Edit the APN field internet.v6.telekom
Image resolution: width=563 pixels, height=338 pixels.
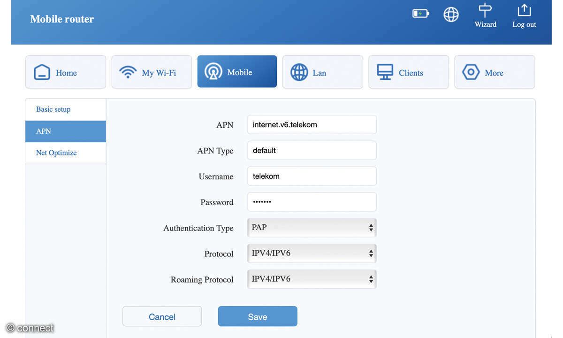312,124
